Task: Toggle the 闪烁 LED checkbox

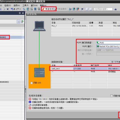Action: tap(31, 83)
